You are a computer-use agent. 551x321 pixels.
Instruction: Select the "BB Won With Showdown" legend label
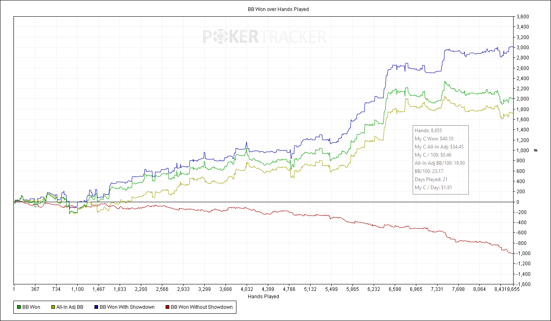point(127,307)
